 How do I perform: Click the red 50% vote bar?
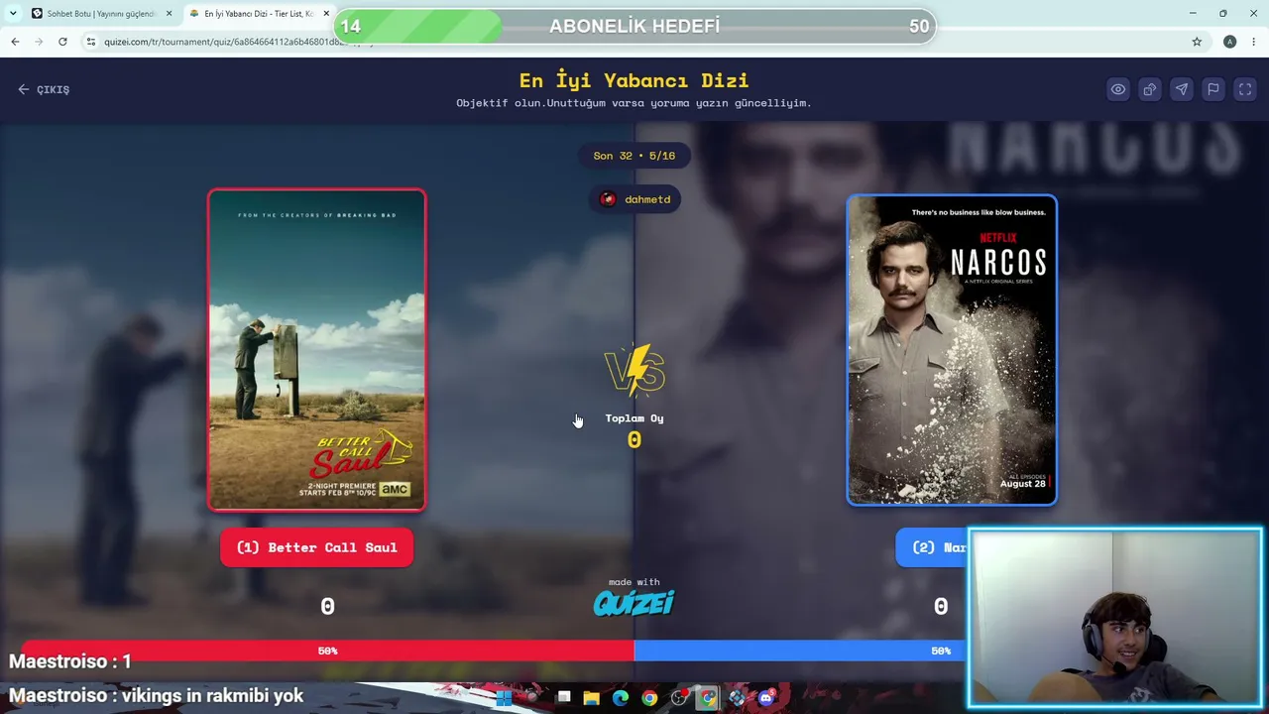[x=327, y=651]
